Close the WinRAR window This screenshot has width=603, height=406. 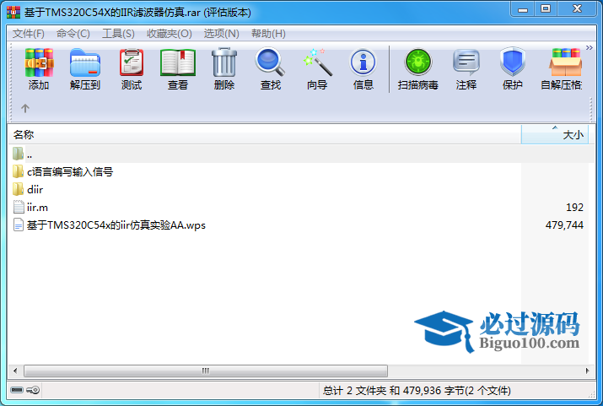pyautogui.click(x=577, y=9)
